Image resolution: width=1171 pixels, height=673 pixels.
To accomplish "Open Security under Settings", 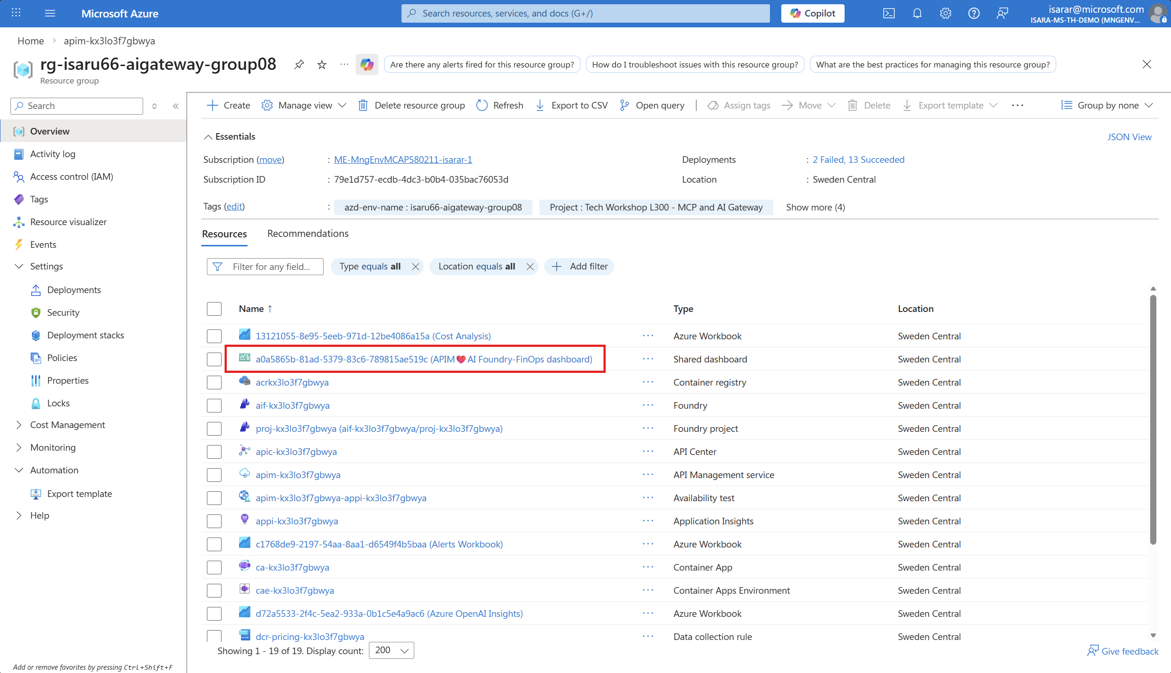I will click(63, 312).
